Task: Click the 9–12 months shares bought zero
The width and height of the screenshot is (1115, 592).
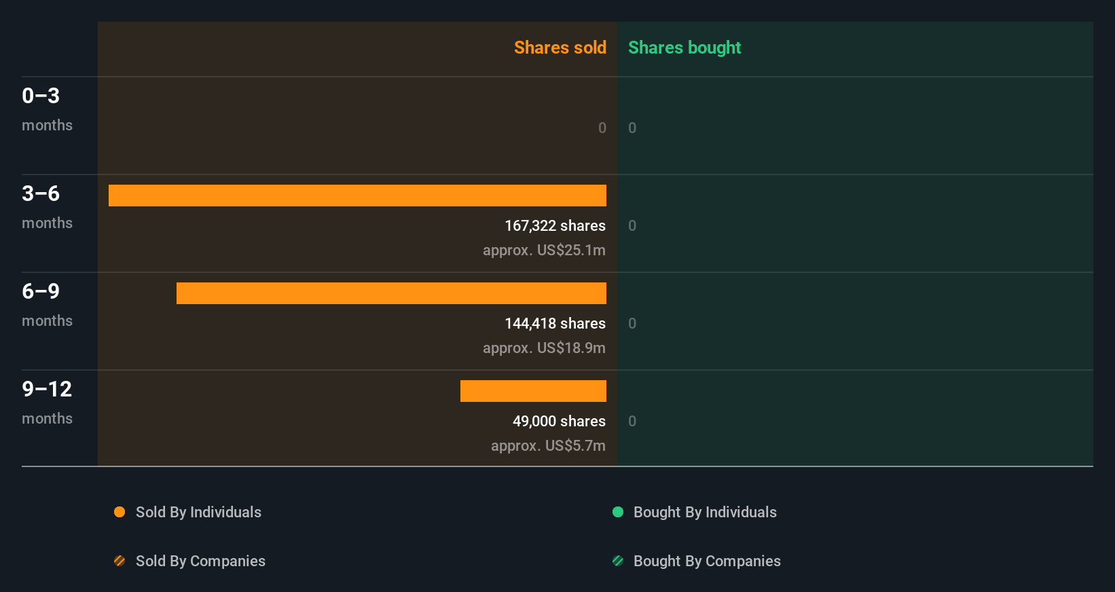Action: tap(632, 422)
